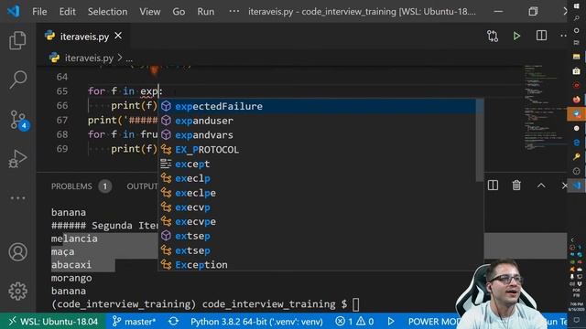Choose EX_PROTOCOL suggestion
The width and height of the screenshot is (586, 329).
click(317, 150)
